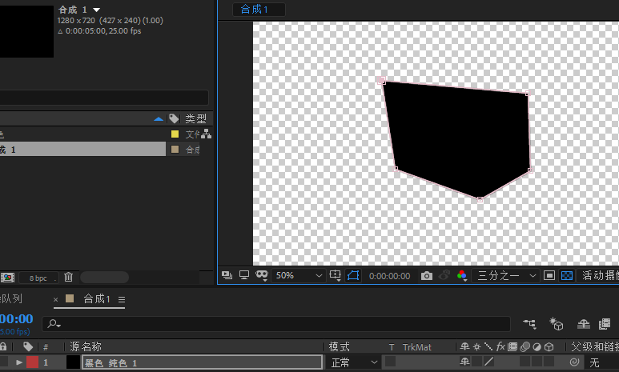619x372 pixels.
Task: Click the black composition thumbnail in Project panel
Action: point(26,31)
